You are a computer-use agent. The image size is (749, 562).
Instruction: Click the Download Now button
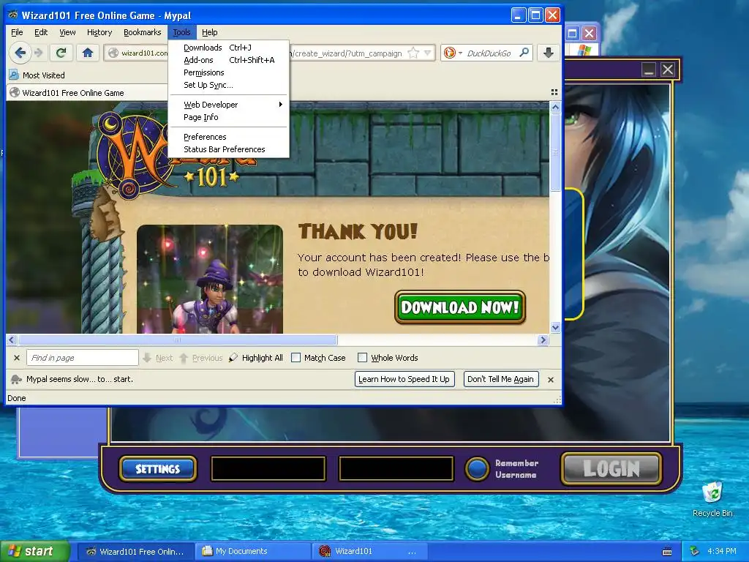tap(460, 307)
